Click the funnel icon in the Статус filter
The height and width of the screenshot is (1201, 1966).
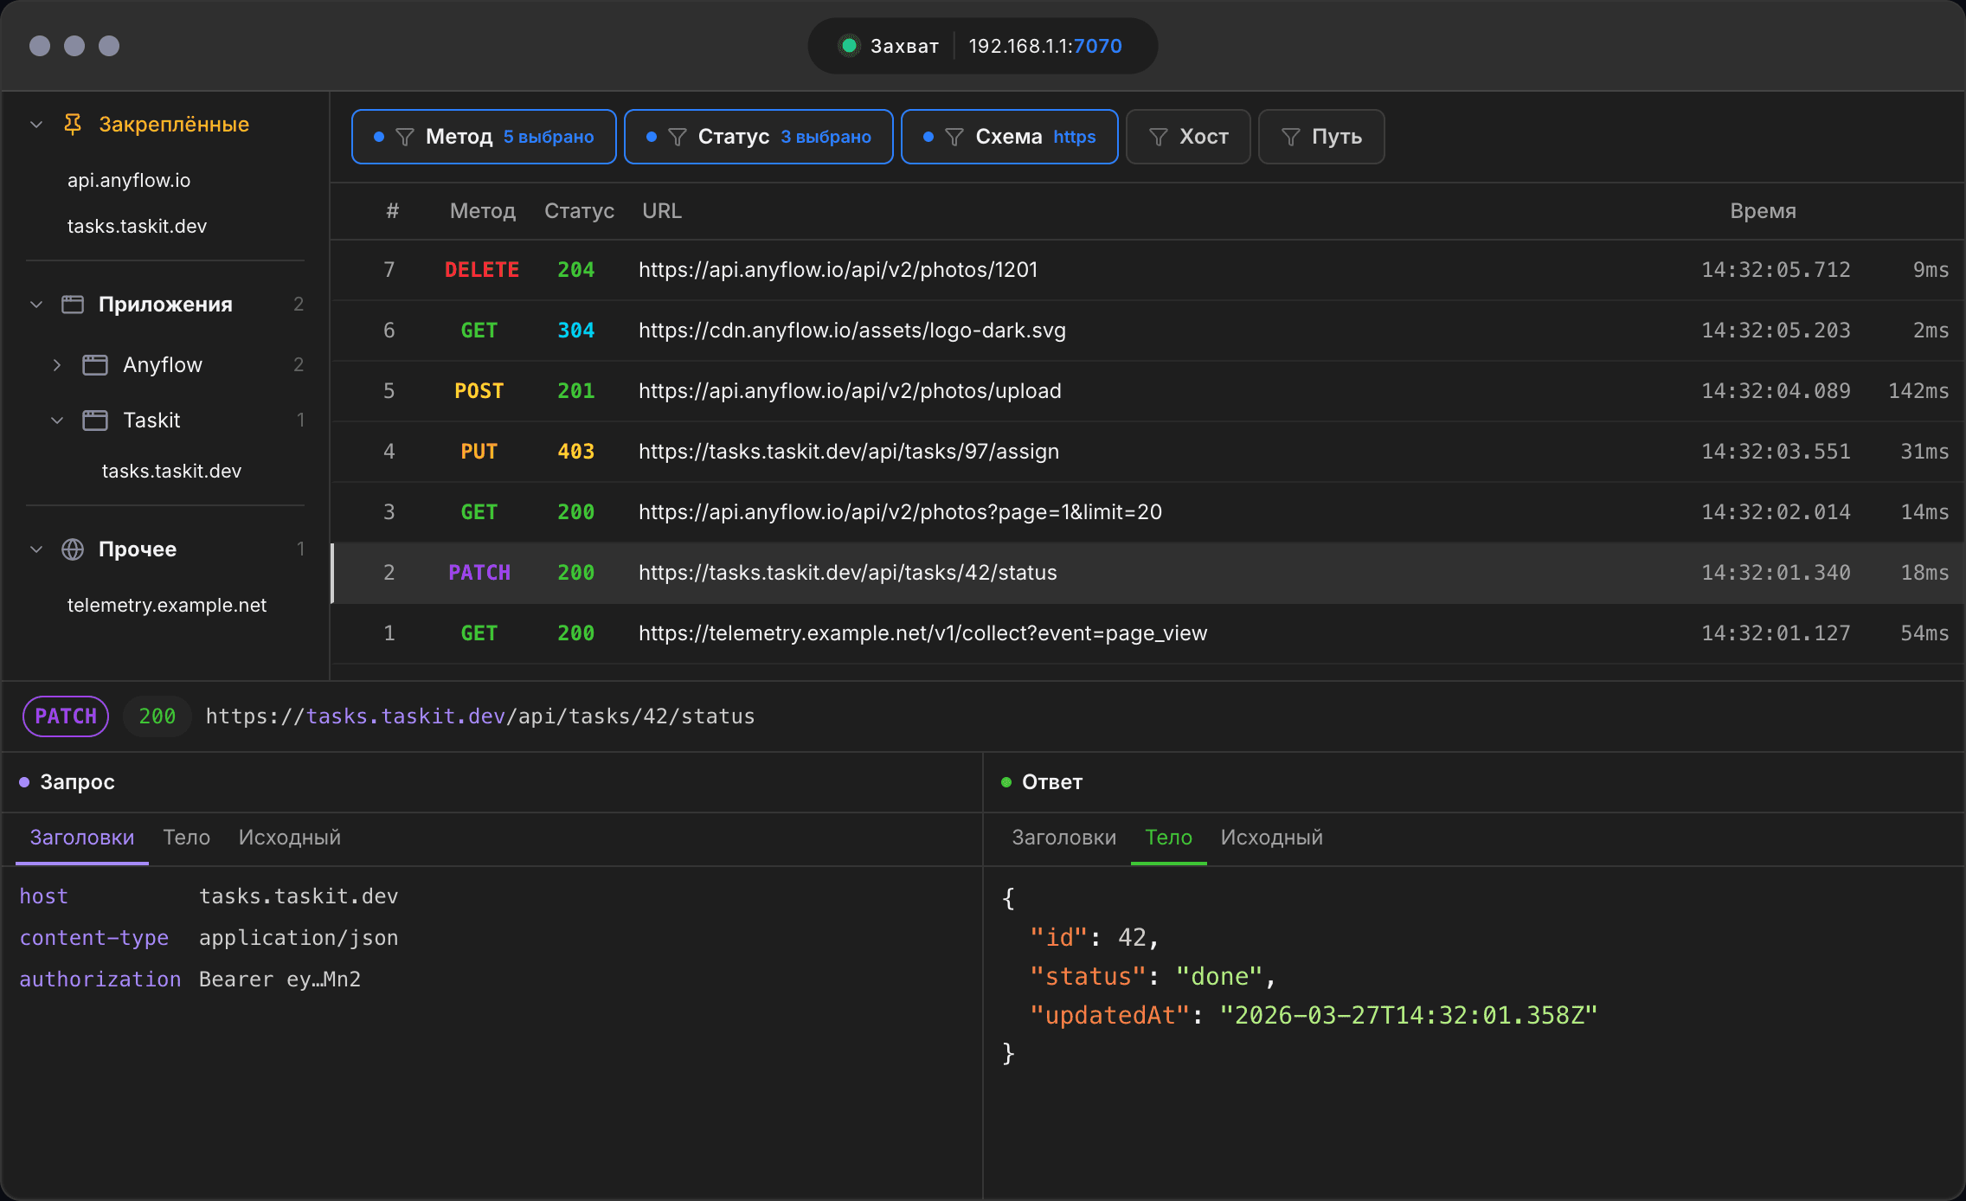[678, 137]
